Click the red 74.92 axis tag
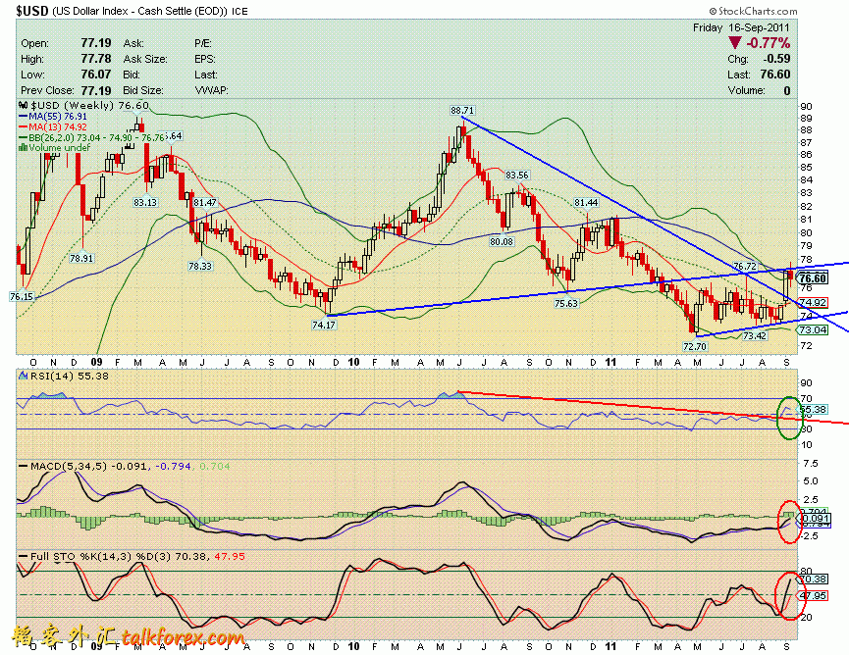 (812, 302)
